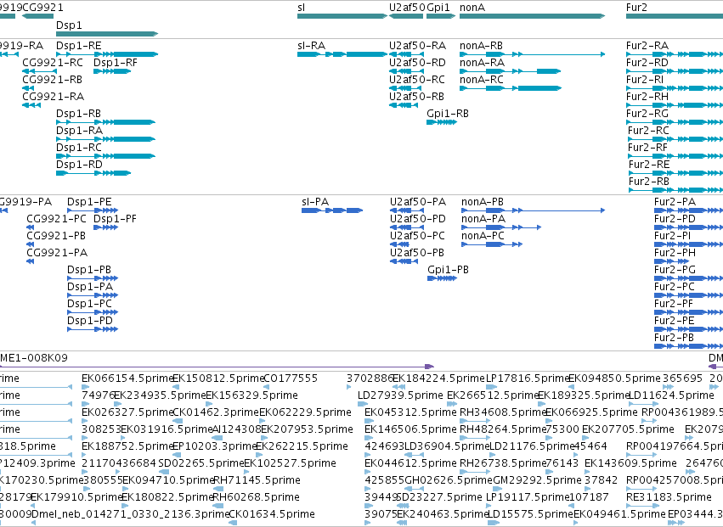723x527 pixels.
Task: Click the Dsp1-PE protein label
Action: pyautogui.click(x=89, y=202)
